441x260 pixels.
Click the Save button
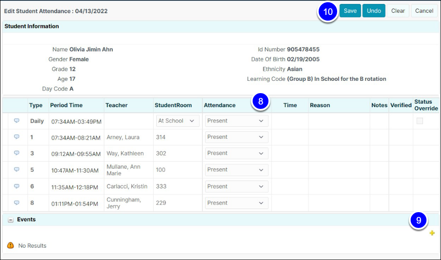click(x=350, y=11)
